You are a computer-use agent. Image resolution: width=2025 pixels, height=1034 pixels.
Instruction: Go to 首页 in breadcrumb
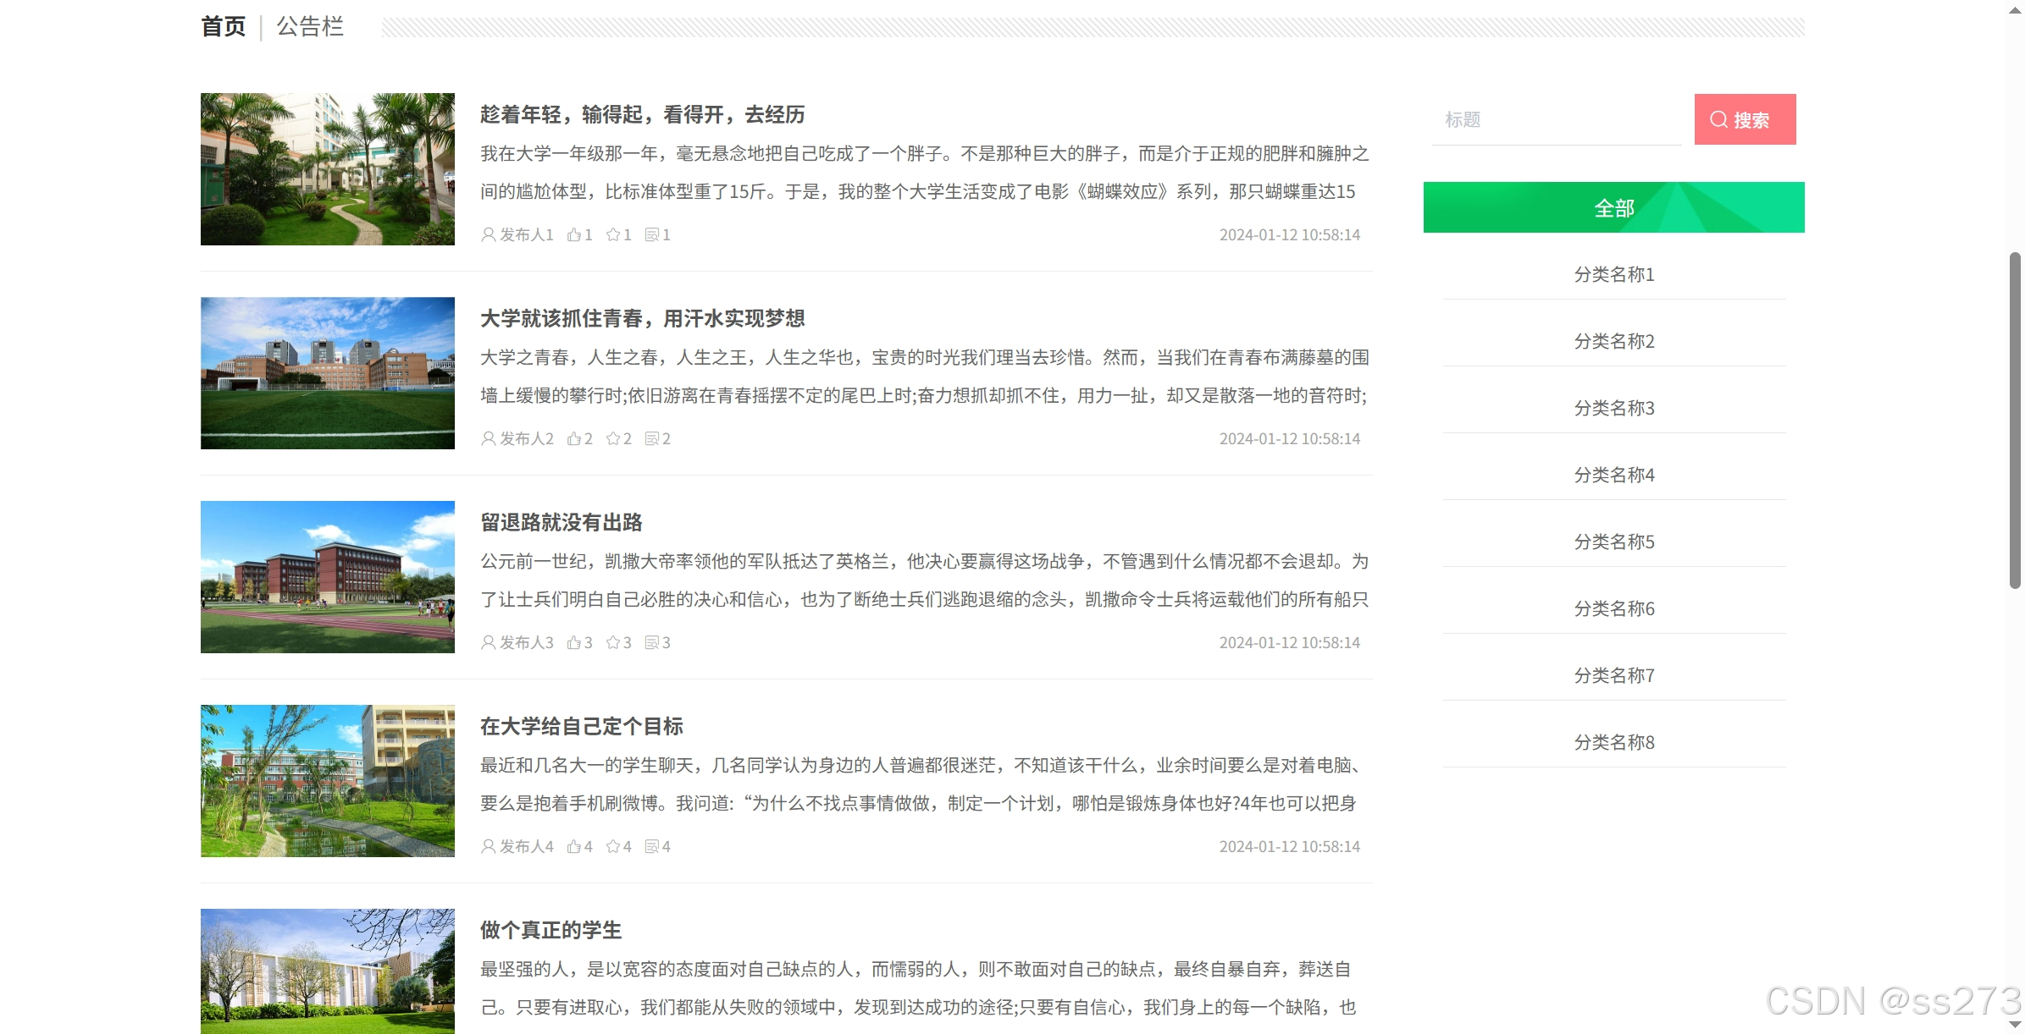pyautogui.click(x=223, y=27)
